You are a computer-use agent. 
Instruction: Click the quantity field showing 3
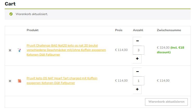(139, 50)
